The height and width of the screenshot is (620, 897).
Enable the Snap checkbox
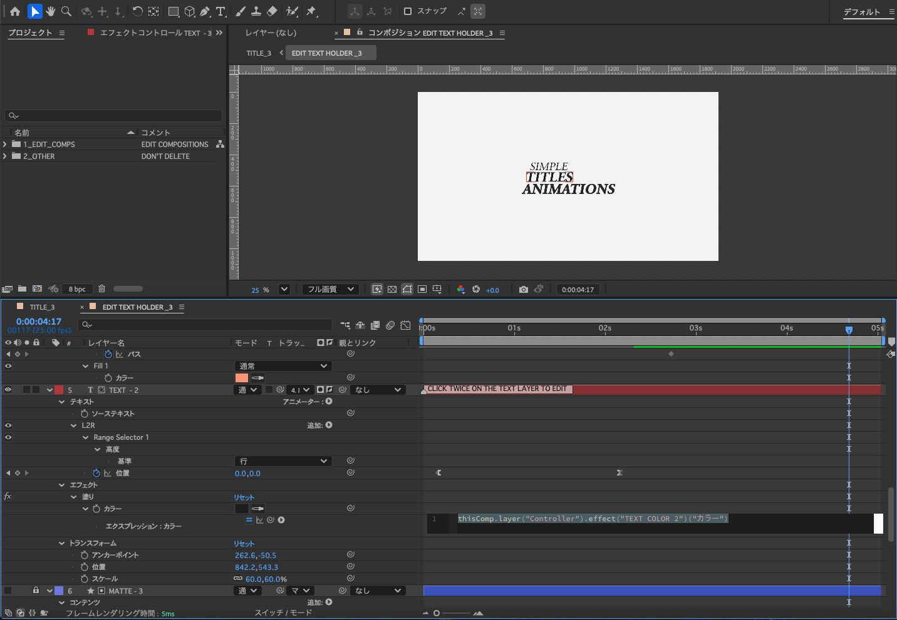[408, 11]
